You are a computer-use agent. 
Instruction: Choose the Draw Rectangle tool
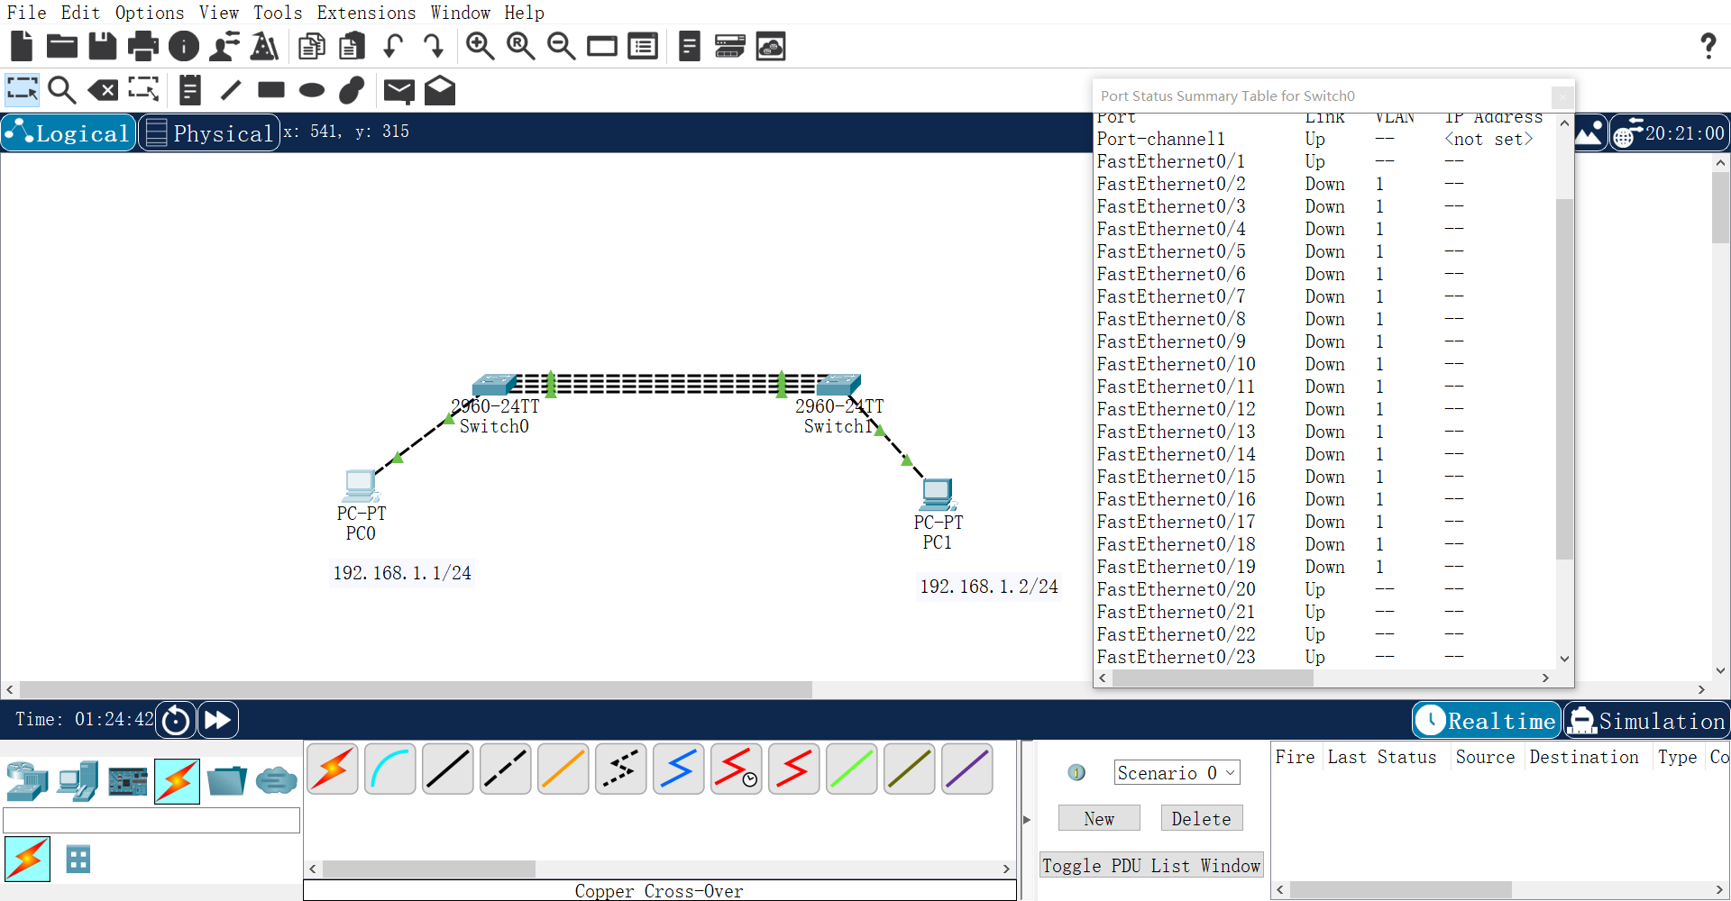coord(271,90)
